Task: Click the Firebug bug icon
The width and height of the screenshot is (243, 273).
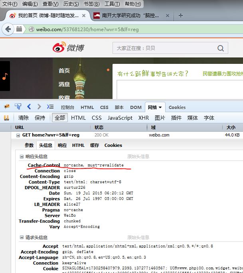Action: point(7,106)
